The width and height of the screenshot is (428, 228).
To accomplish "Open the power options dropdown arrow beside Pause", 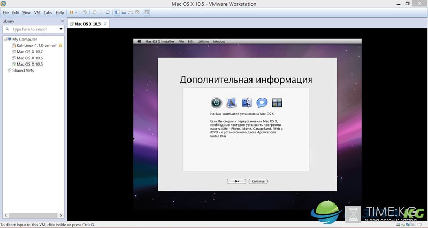I will pyautogui.click(x=76, y=12).
